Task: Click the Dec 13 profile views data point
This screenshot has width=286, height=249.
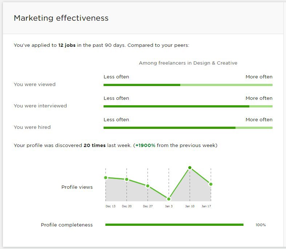Action: (x=106, y=177)
